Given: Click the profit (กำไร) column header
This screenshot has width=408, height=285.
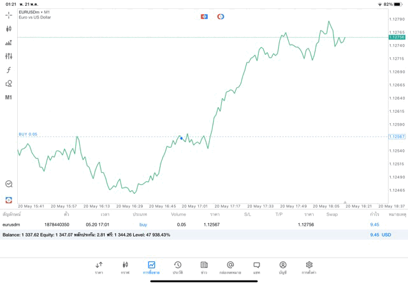Looking at the screenshot, I should 374,214.
